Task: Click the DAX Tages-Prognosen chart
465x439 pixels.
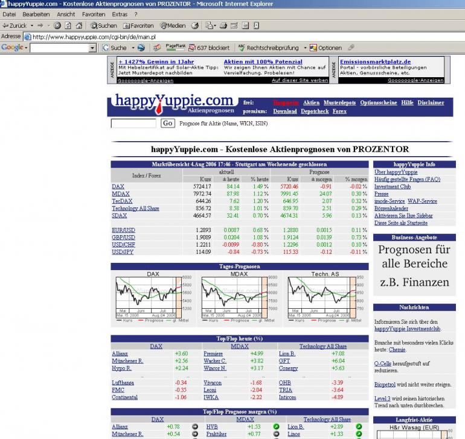Action: click(x=153, y=297)
